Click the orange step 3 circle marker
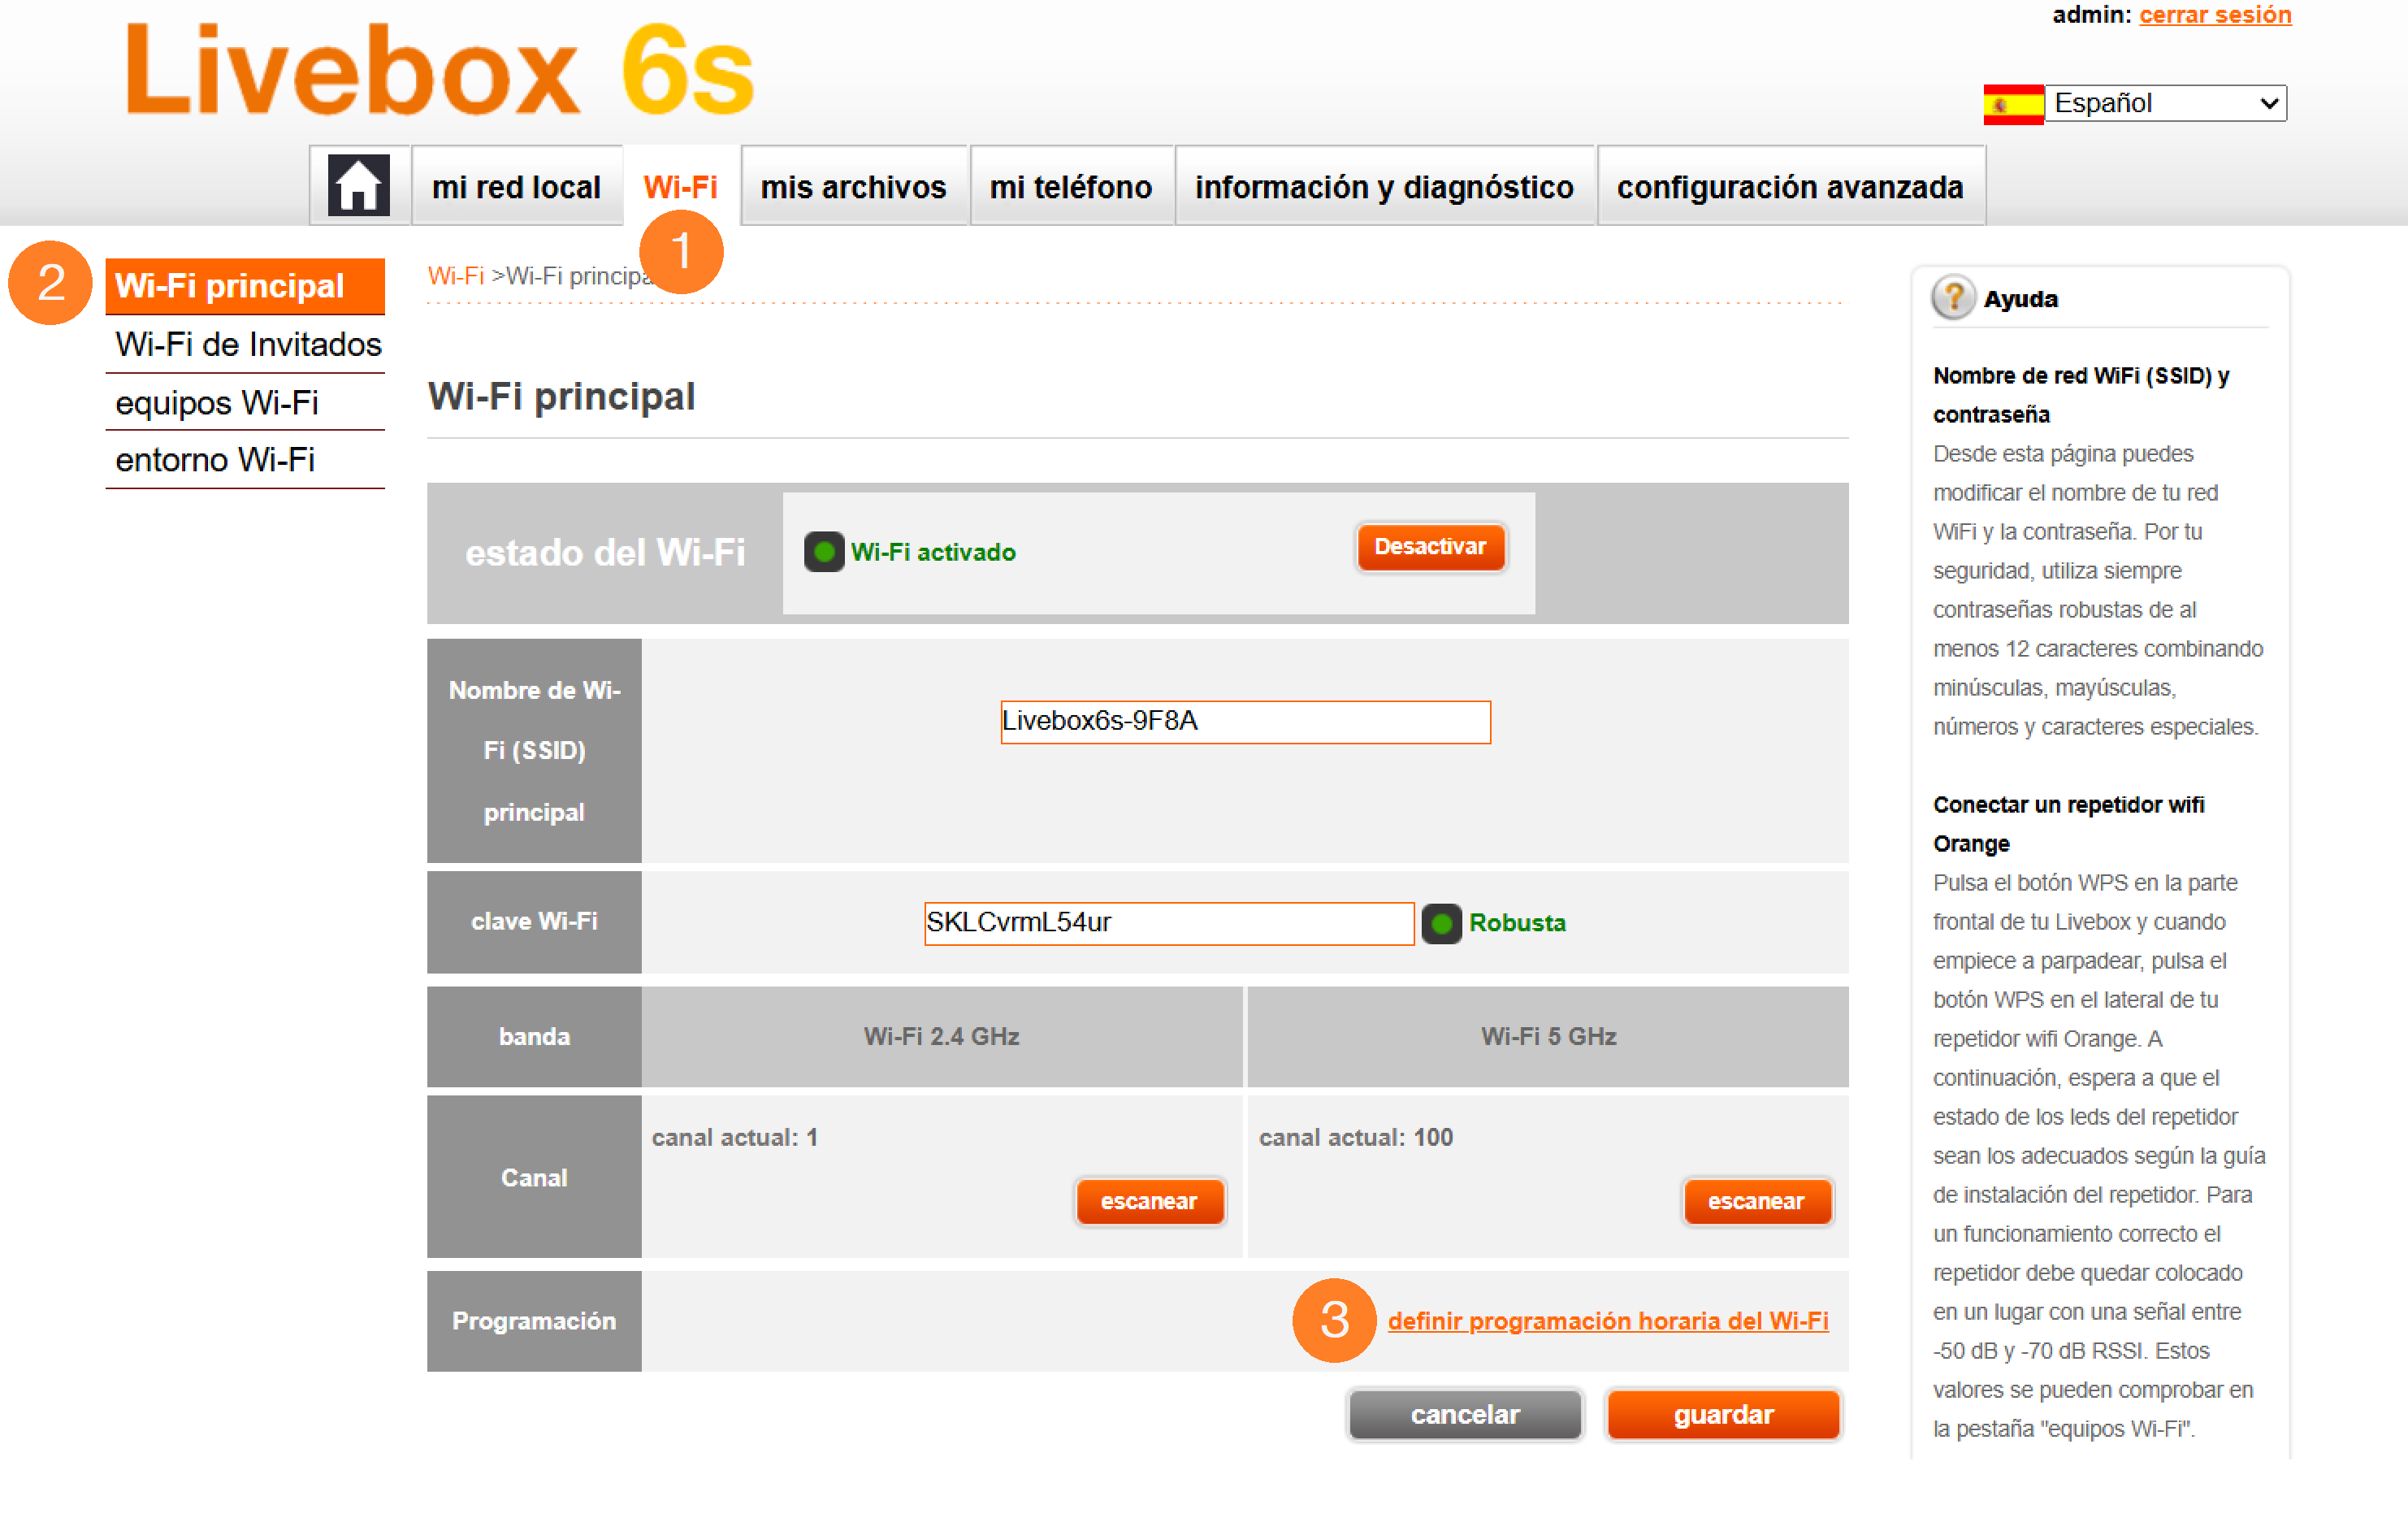Viewport: 2408px width, 1518px height. (1333, 1320)
